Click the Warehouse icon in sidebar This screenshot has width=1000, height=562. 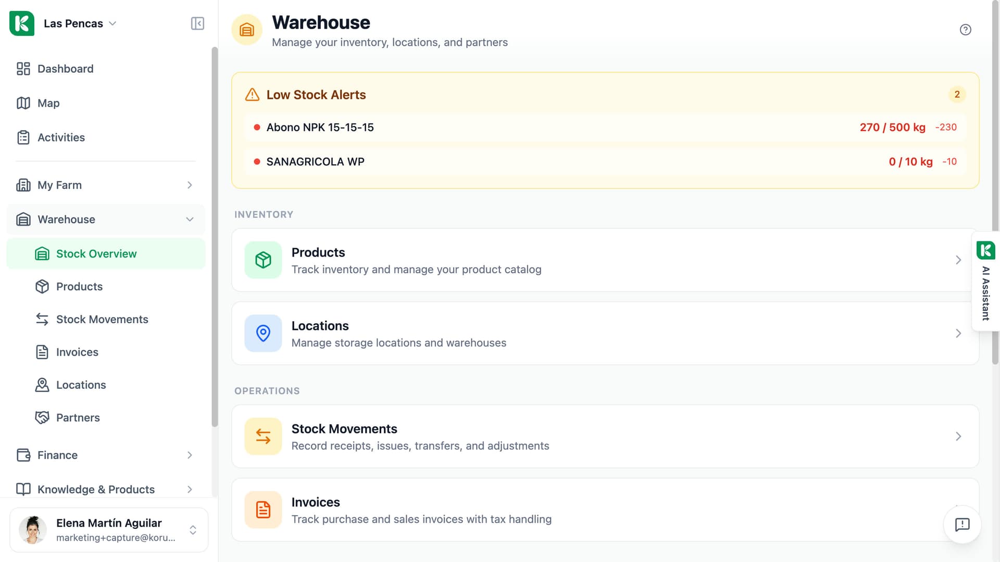(23, 220)
